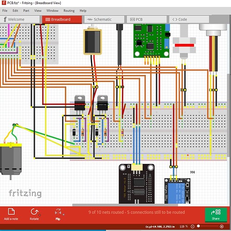231x231 pixels.
Task: Select the black stepper driver board
Action: pyautogui.click(x=137, y=184)
